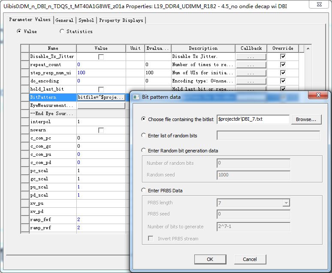Click the bitlist file path field
This screenshot has height=273, width=332.
(x=253, y=119)
